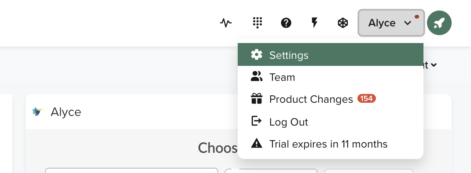
Task: Click the rightmost box at the bottom edge
Action: click(x=368, y=171)
